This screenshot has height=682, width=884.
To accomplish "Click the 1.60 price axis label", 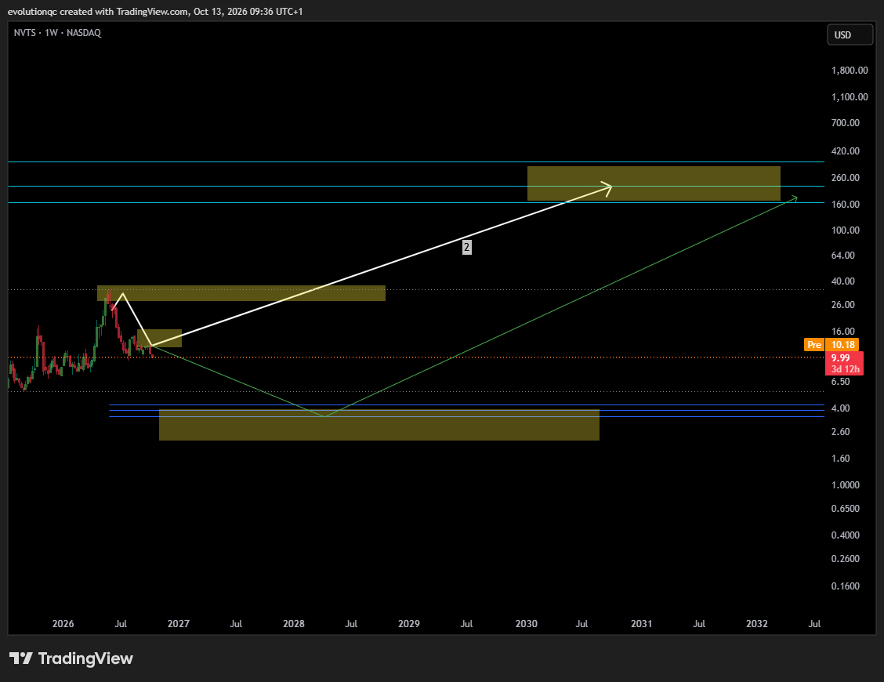I will pyautogui.click(x=841, y=459).
